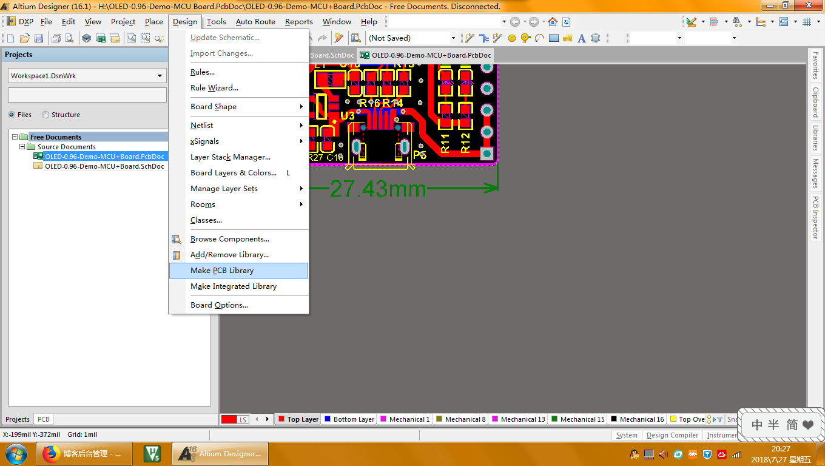The width and height of the screenshot is (825, 466).
Task: Open the 3D devices view icon
Action: pos(87,38)
